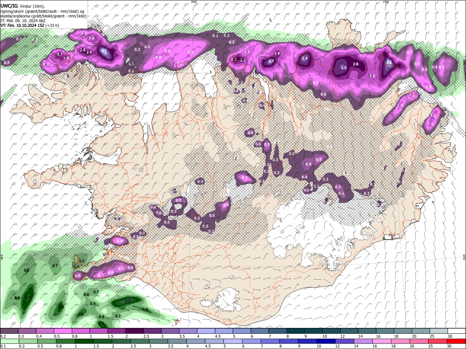Click the 4.7 snowfall maximum value

pos(104,51)
